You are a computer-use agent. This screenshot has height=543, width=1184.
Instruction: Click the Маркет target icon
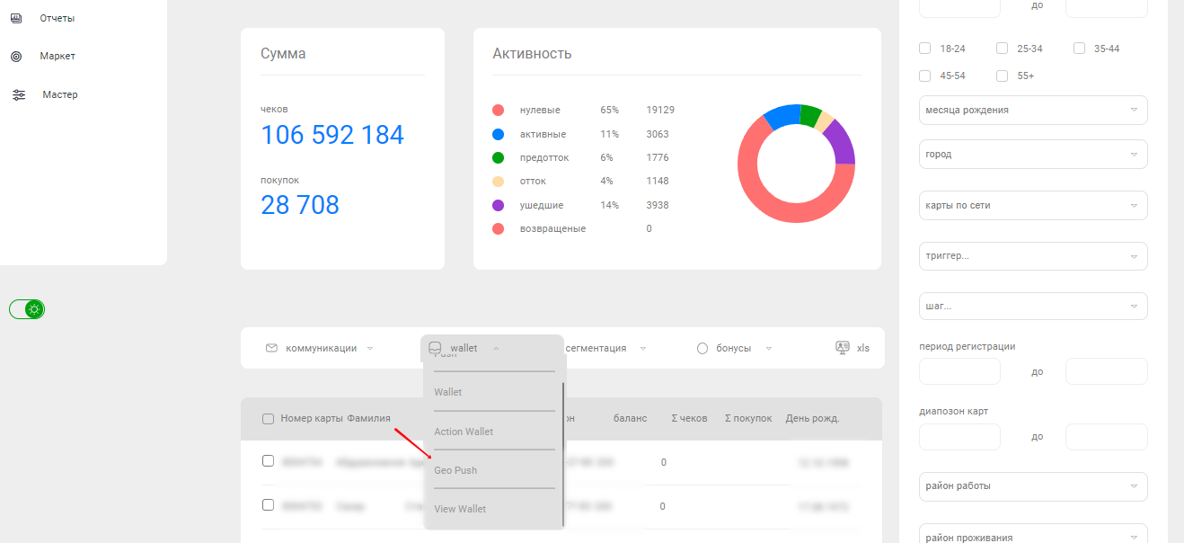tap(16, 56)
